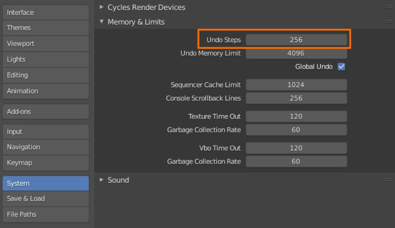Viewport: 395px width, 228px height.
Task: Open the Navigation preferences tab
Action: click(46, 147)
